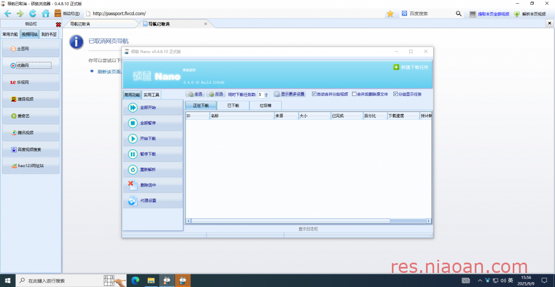Close the tab bar using the right-side X
The image size is (555, 287).
551,23
